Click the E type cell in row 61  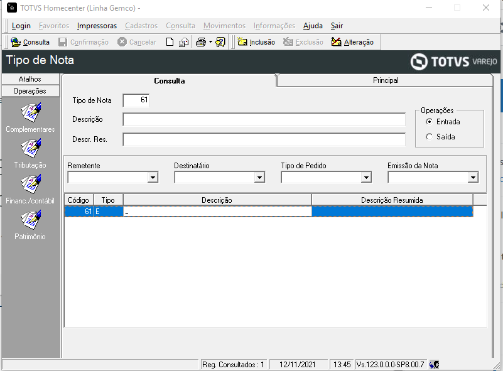pyautogui.click(x=109, y=212)
